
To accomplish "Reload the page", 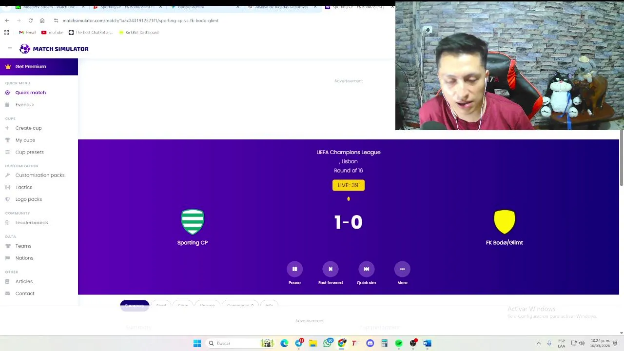I will (30, 20).
